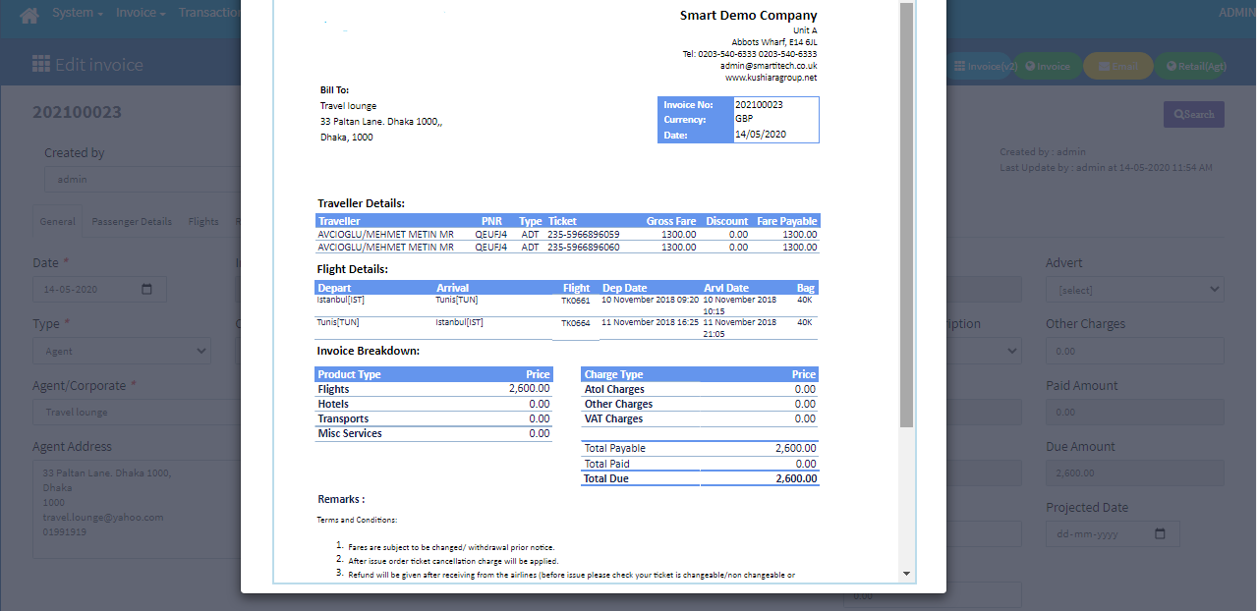Open the Advert select dropdown
1257x611 pixels.
click(x=1134, y=289)
